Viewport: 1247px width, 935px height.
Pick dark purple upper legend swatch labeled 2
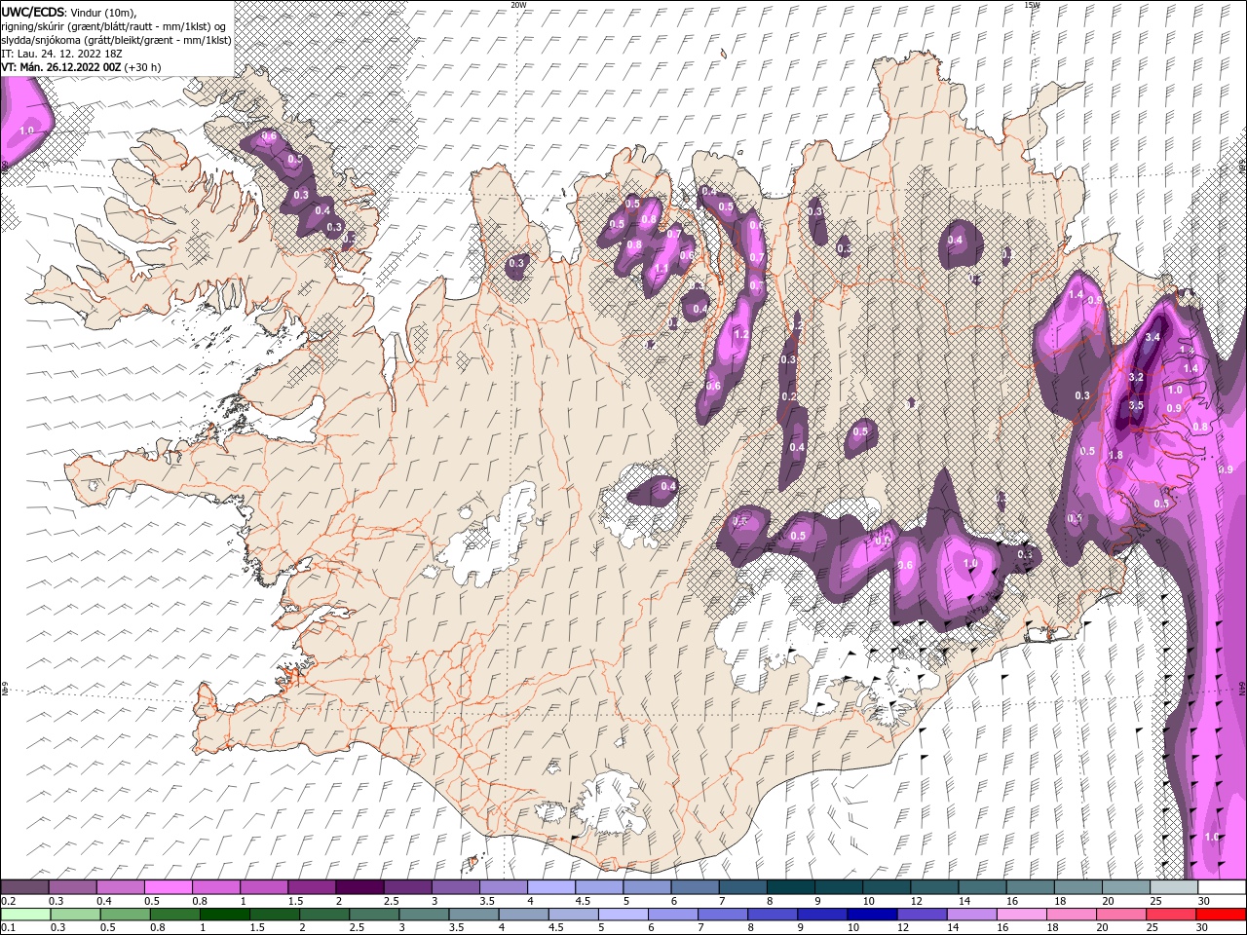[x=359, y=887]
